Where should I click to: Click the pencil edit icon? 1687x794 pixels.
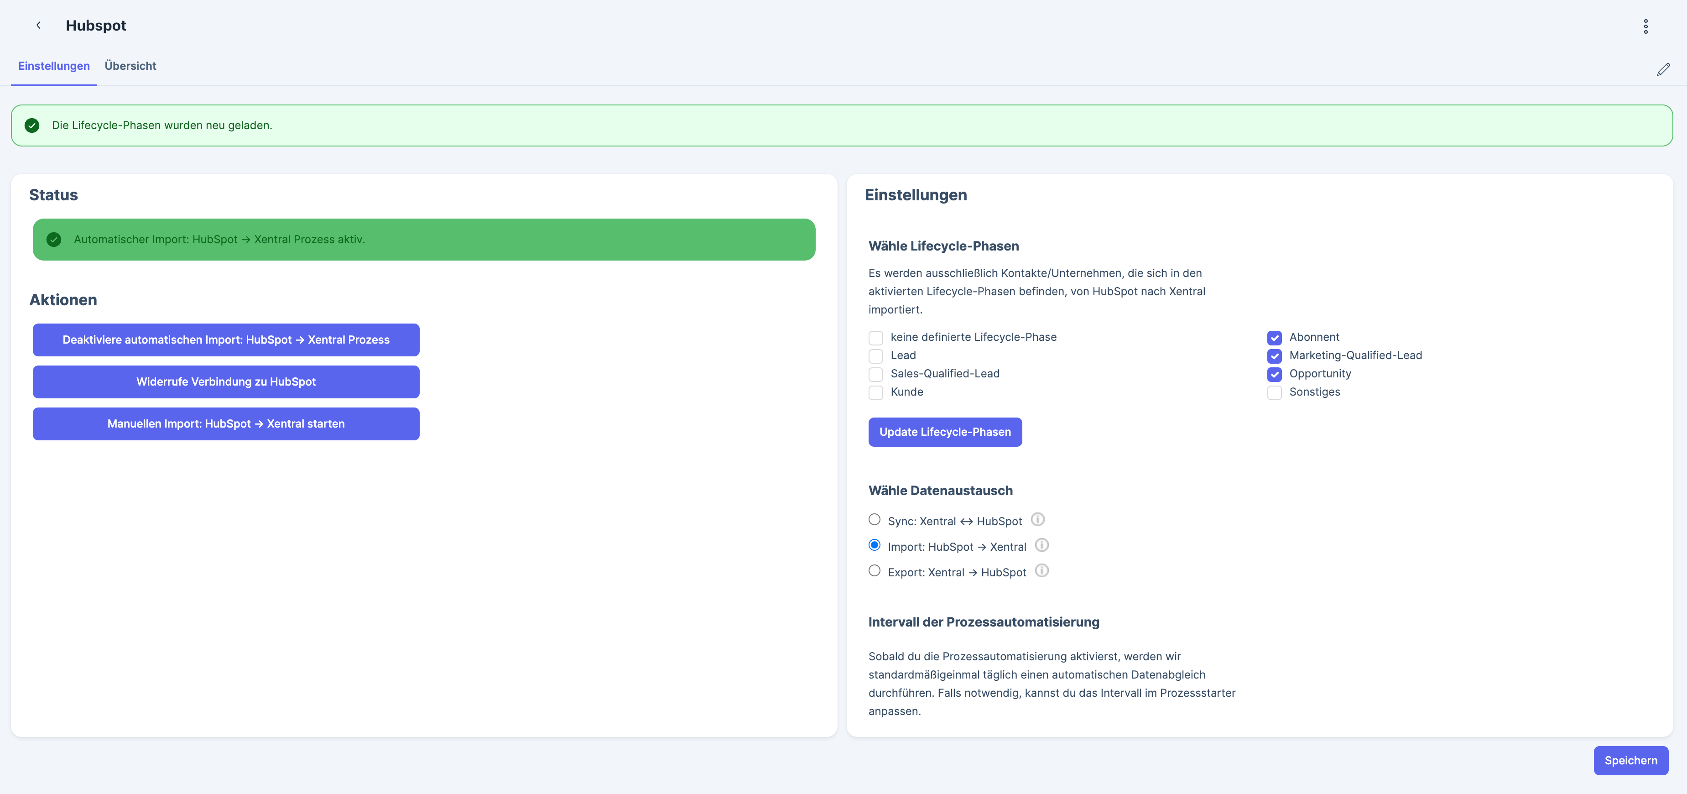1663,69
